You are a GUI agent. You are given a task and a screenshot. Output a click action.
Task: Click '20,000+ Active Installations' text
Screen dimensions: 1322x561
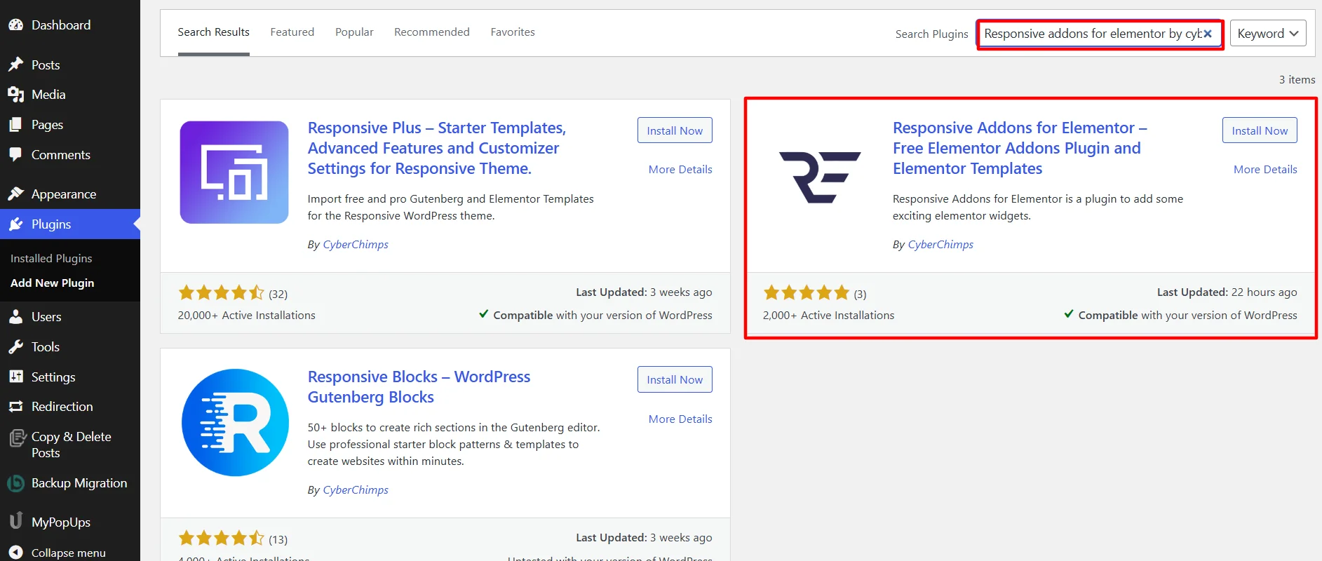(246, 315)
